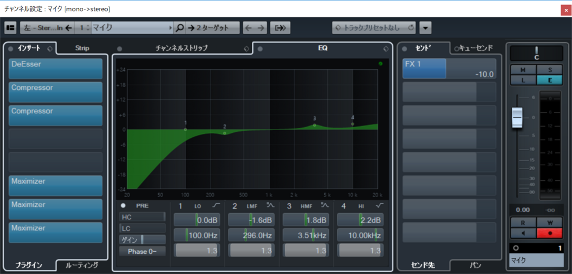Switch to the センド先 bottom tab
The height and width of the screenshot is (274, 572).
pos(423,265)
